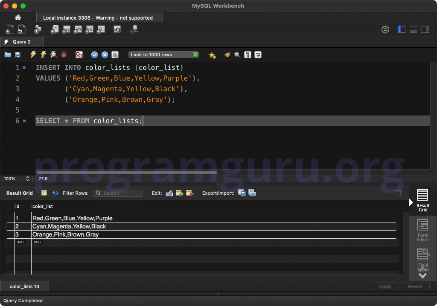Viewport: 437px width, 306px height.
Task: Open the schema inspector icon
Action: tap(38, 29)
